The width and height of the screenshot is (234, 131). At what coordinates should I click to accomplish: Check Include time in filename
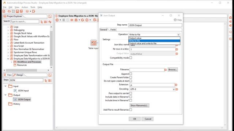tap(131, 100)
